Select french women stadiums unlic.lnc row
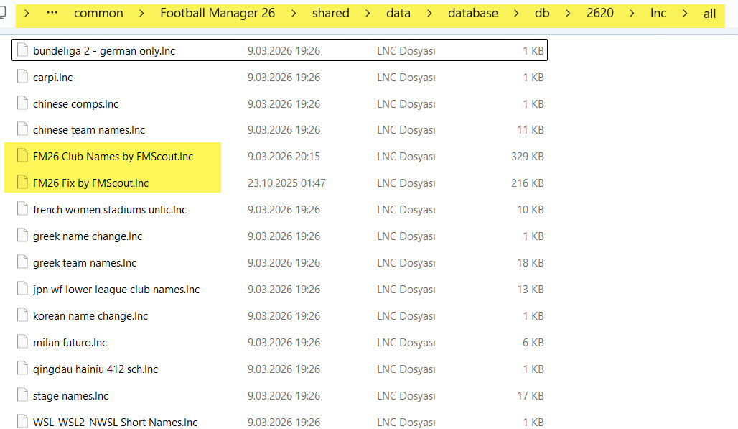Viewport: 738px width, 429px height. point(109,210)
